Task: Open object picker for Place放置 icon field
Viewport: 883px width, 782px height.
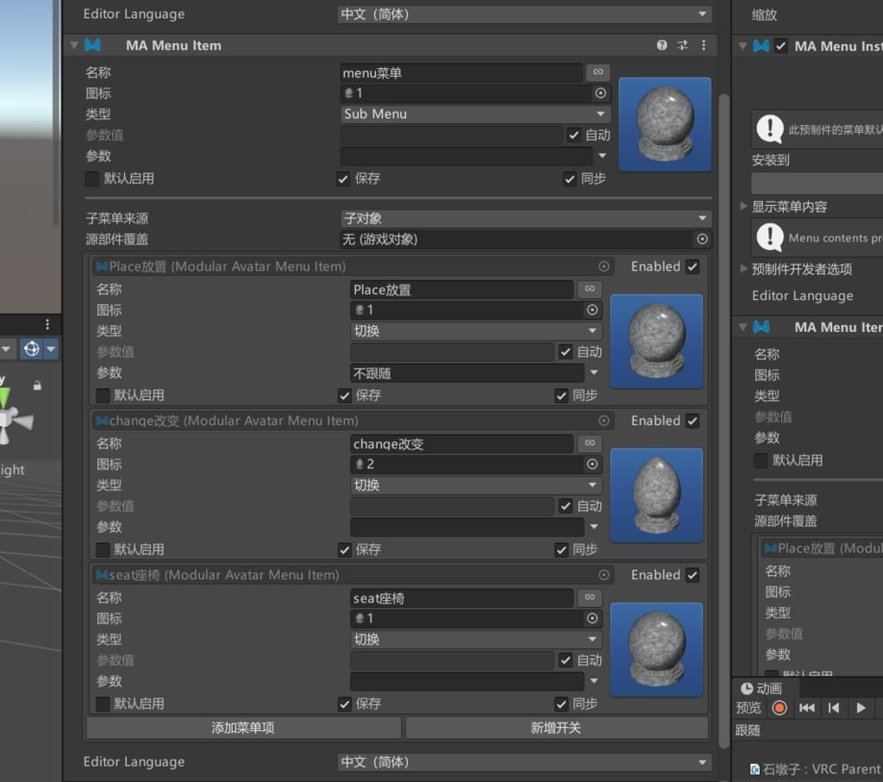Action: point(592,310)
